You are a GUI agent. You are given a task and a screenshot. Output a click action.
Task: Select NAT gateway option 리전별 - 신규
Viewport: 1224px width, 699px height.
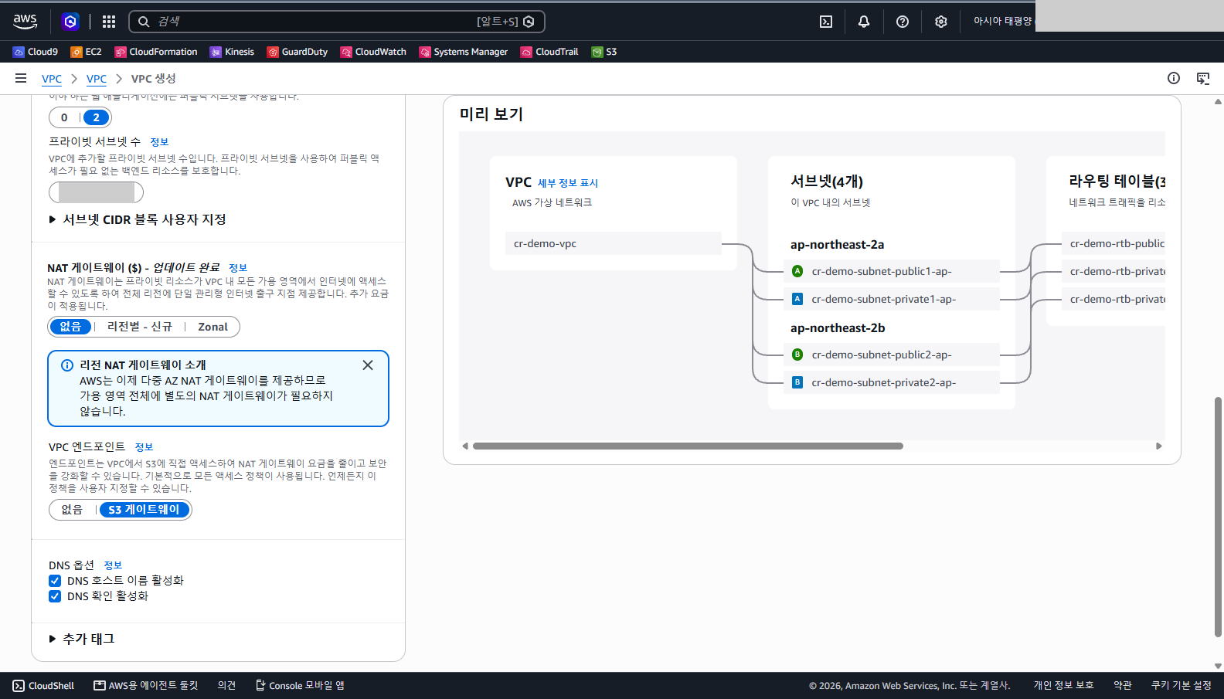pos(140,327)
